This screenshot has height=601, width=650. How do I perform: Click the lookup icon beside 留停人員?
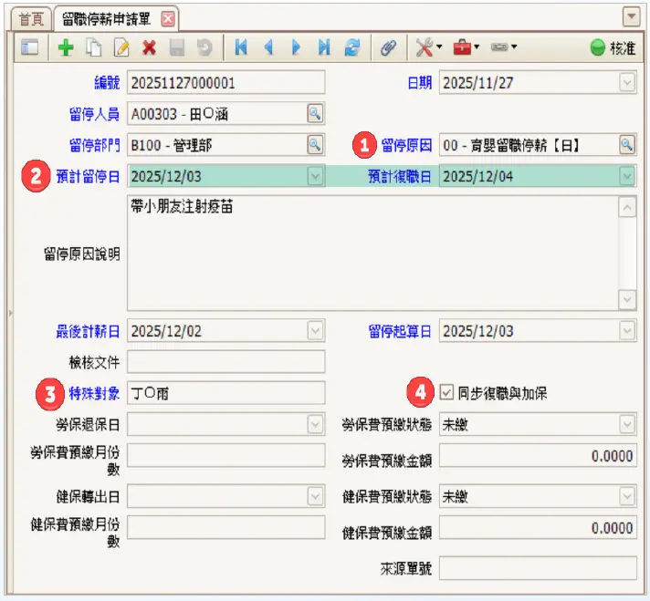pyautogui.click(x=315, y=113)
